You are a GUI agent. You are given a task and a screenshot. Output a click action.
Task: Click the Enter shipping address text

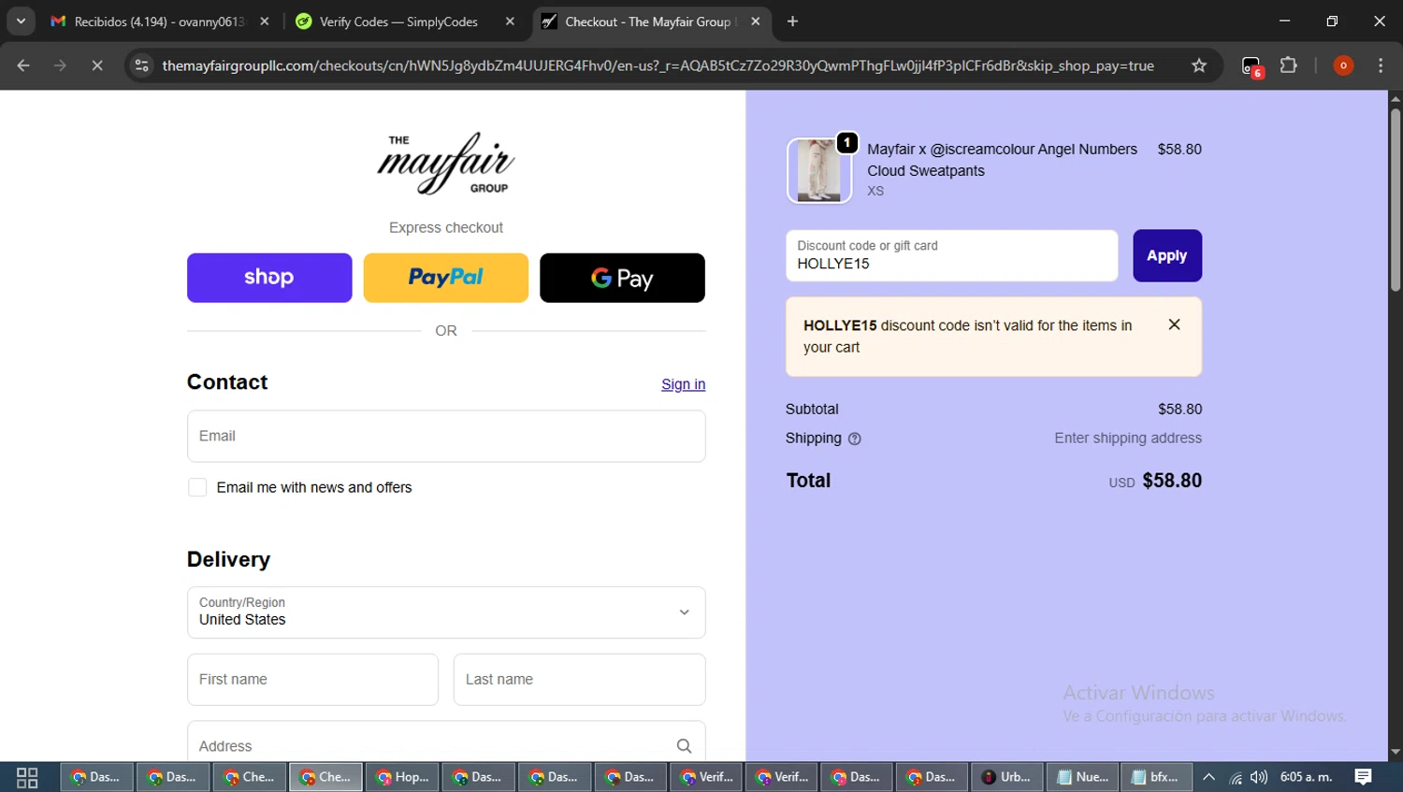1128,439
